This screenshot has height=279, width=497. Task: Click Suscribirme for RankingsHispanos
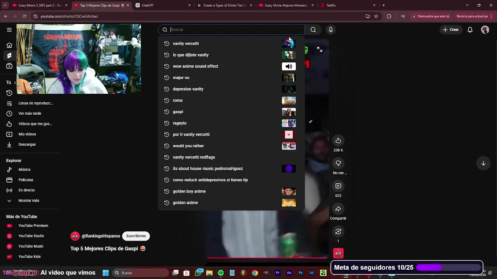coord(136,236)
